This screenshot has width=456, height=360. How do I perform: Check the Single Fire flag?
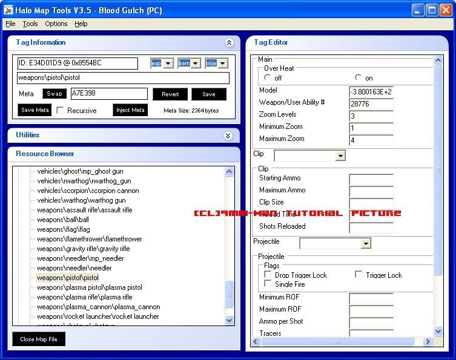pos(268,284)
